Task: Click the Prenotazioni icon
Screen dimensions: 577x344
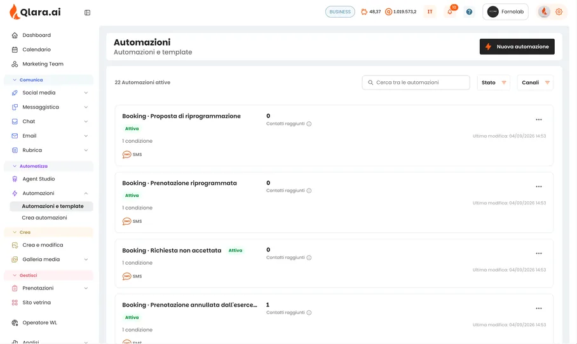Action: [x=15, y=288]
